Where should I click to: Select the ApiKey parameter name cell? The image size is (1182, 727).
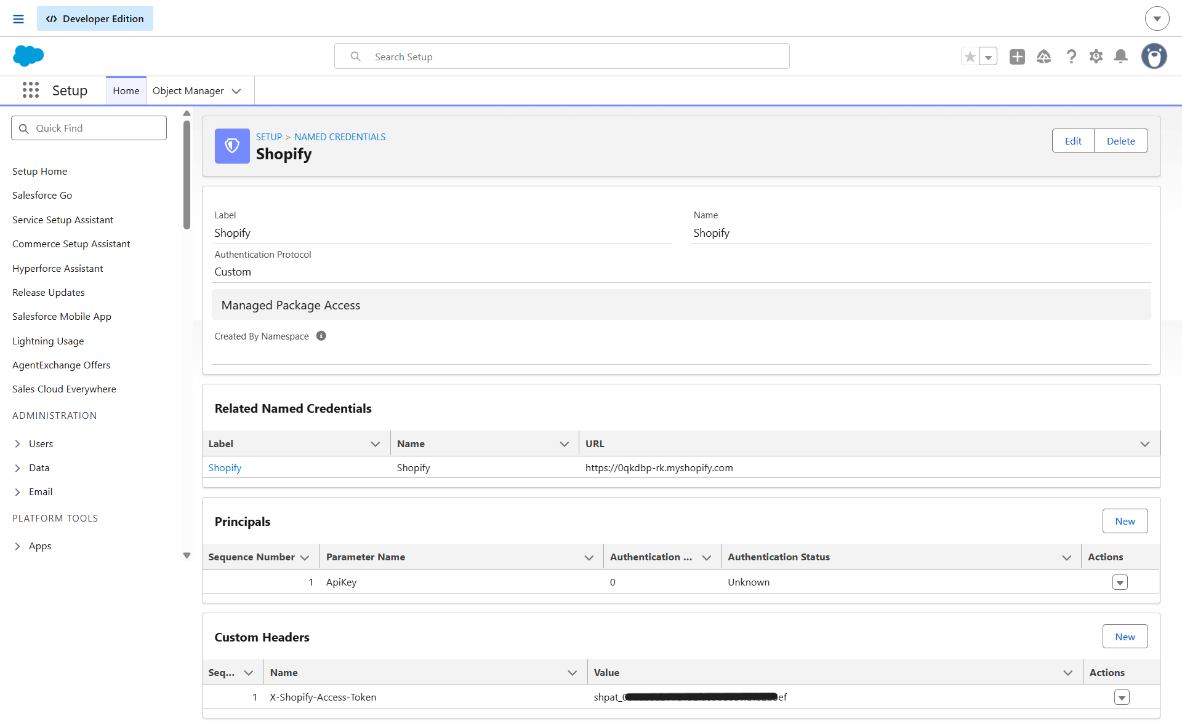(x=341, y=582)
